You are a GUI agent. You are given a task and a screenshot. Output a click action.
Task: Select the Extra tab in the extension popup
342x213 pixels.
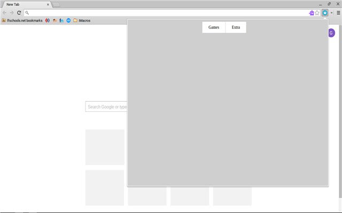click(236, 27)
